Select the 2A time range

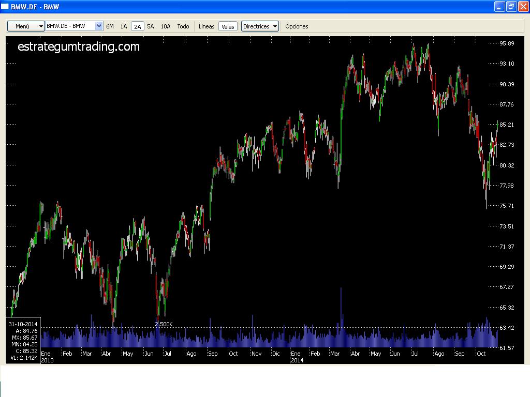point(138,26)
